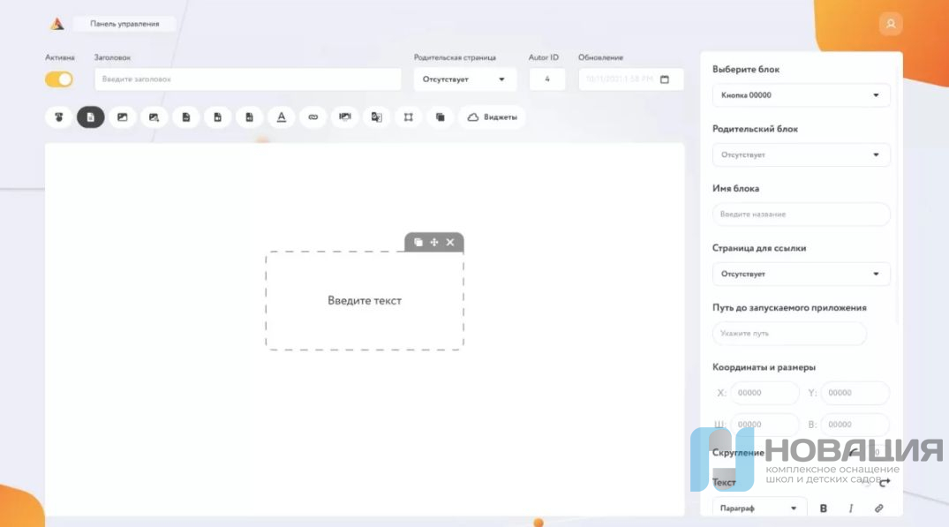Toggle bold text formatting
949x527 pixels.
coord(824,508)
